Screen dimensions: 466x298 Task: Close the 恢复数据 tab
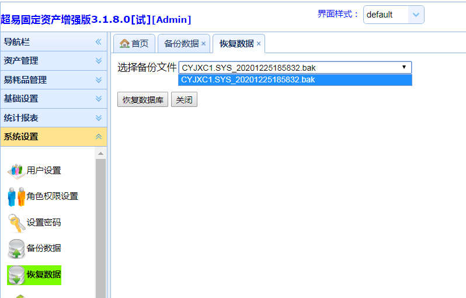click(259, 44)
